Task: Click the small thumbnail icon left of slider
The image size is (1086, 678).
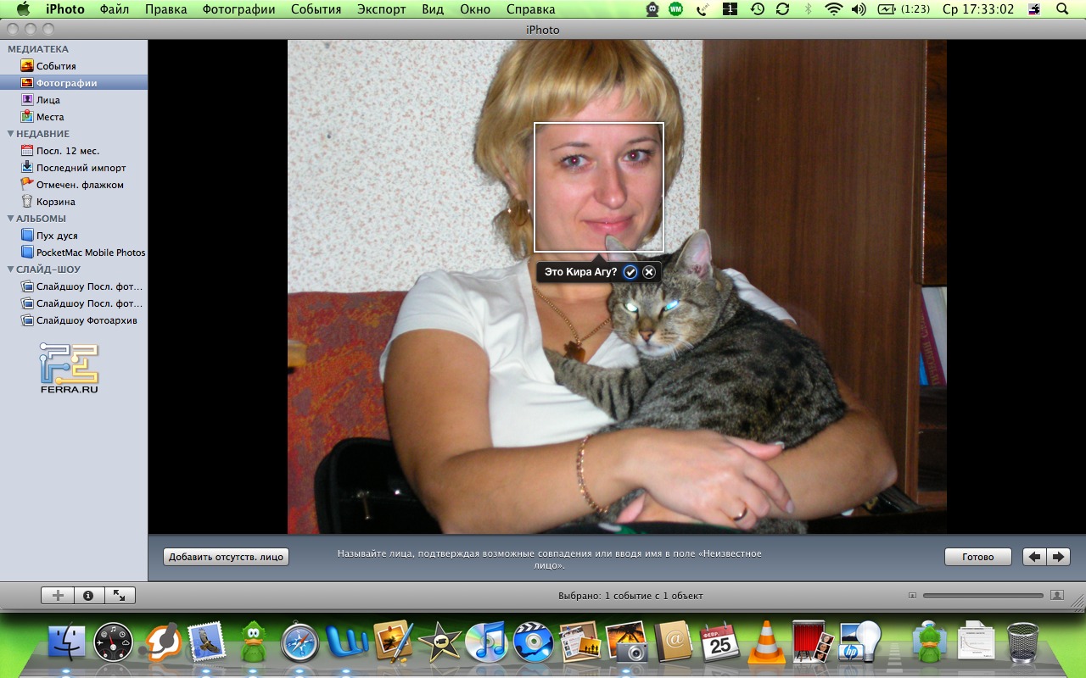Action: (x=912, y=596)
